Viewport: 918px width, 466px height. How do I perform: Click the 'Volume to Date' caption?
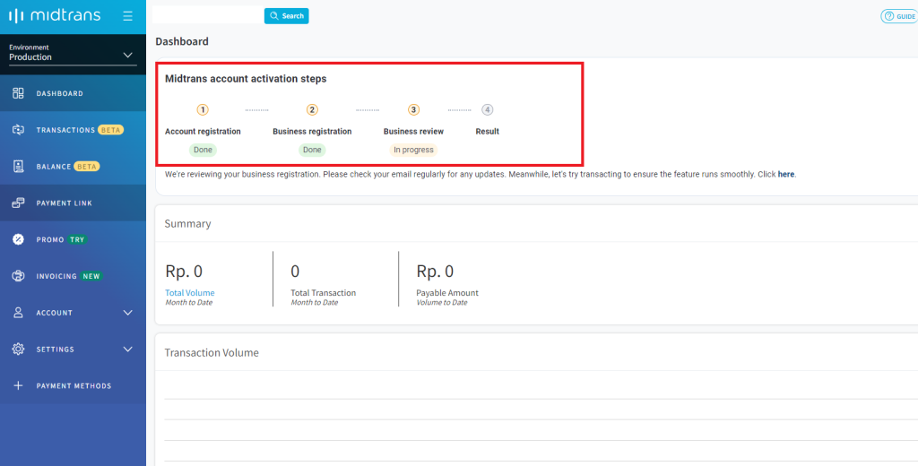coord(442,303)
